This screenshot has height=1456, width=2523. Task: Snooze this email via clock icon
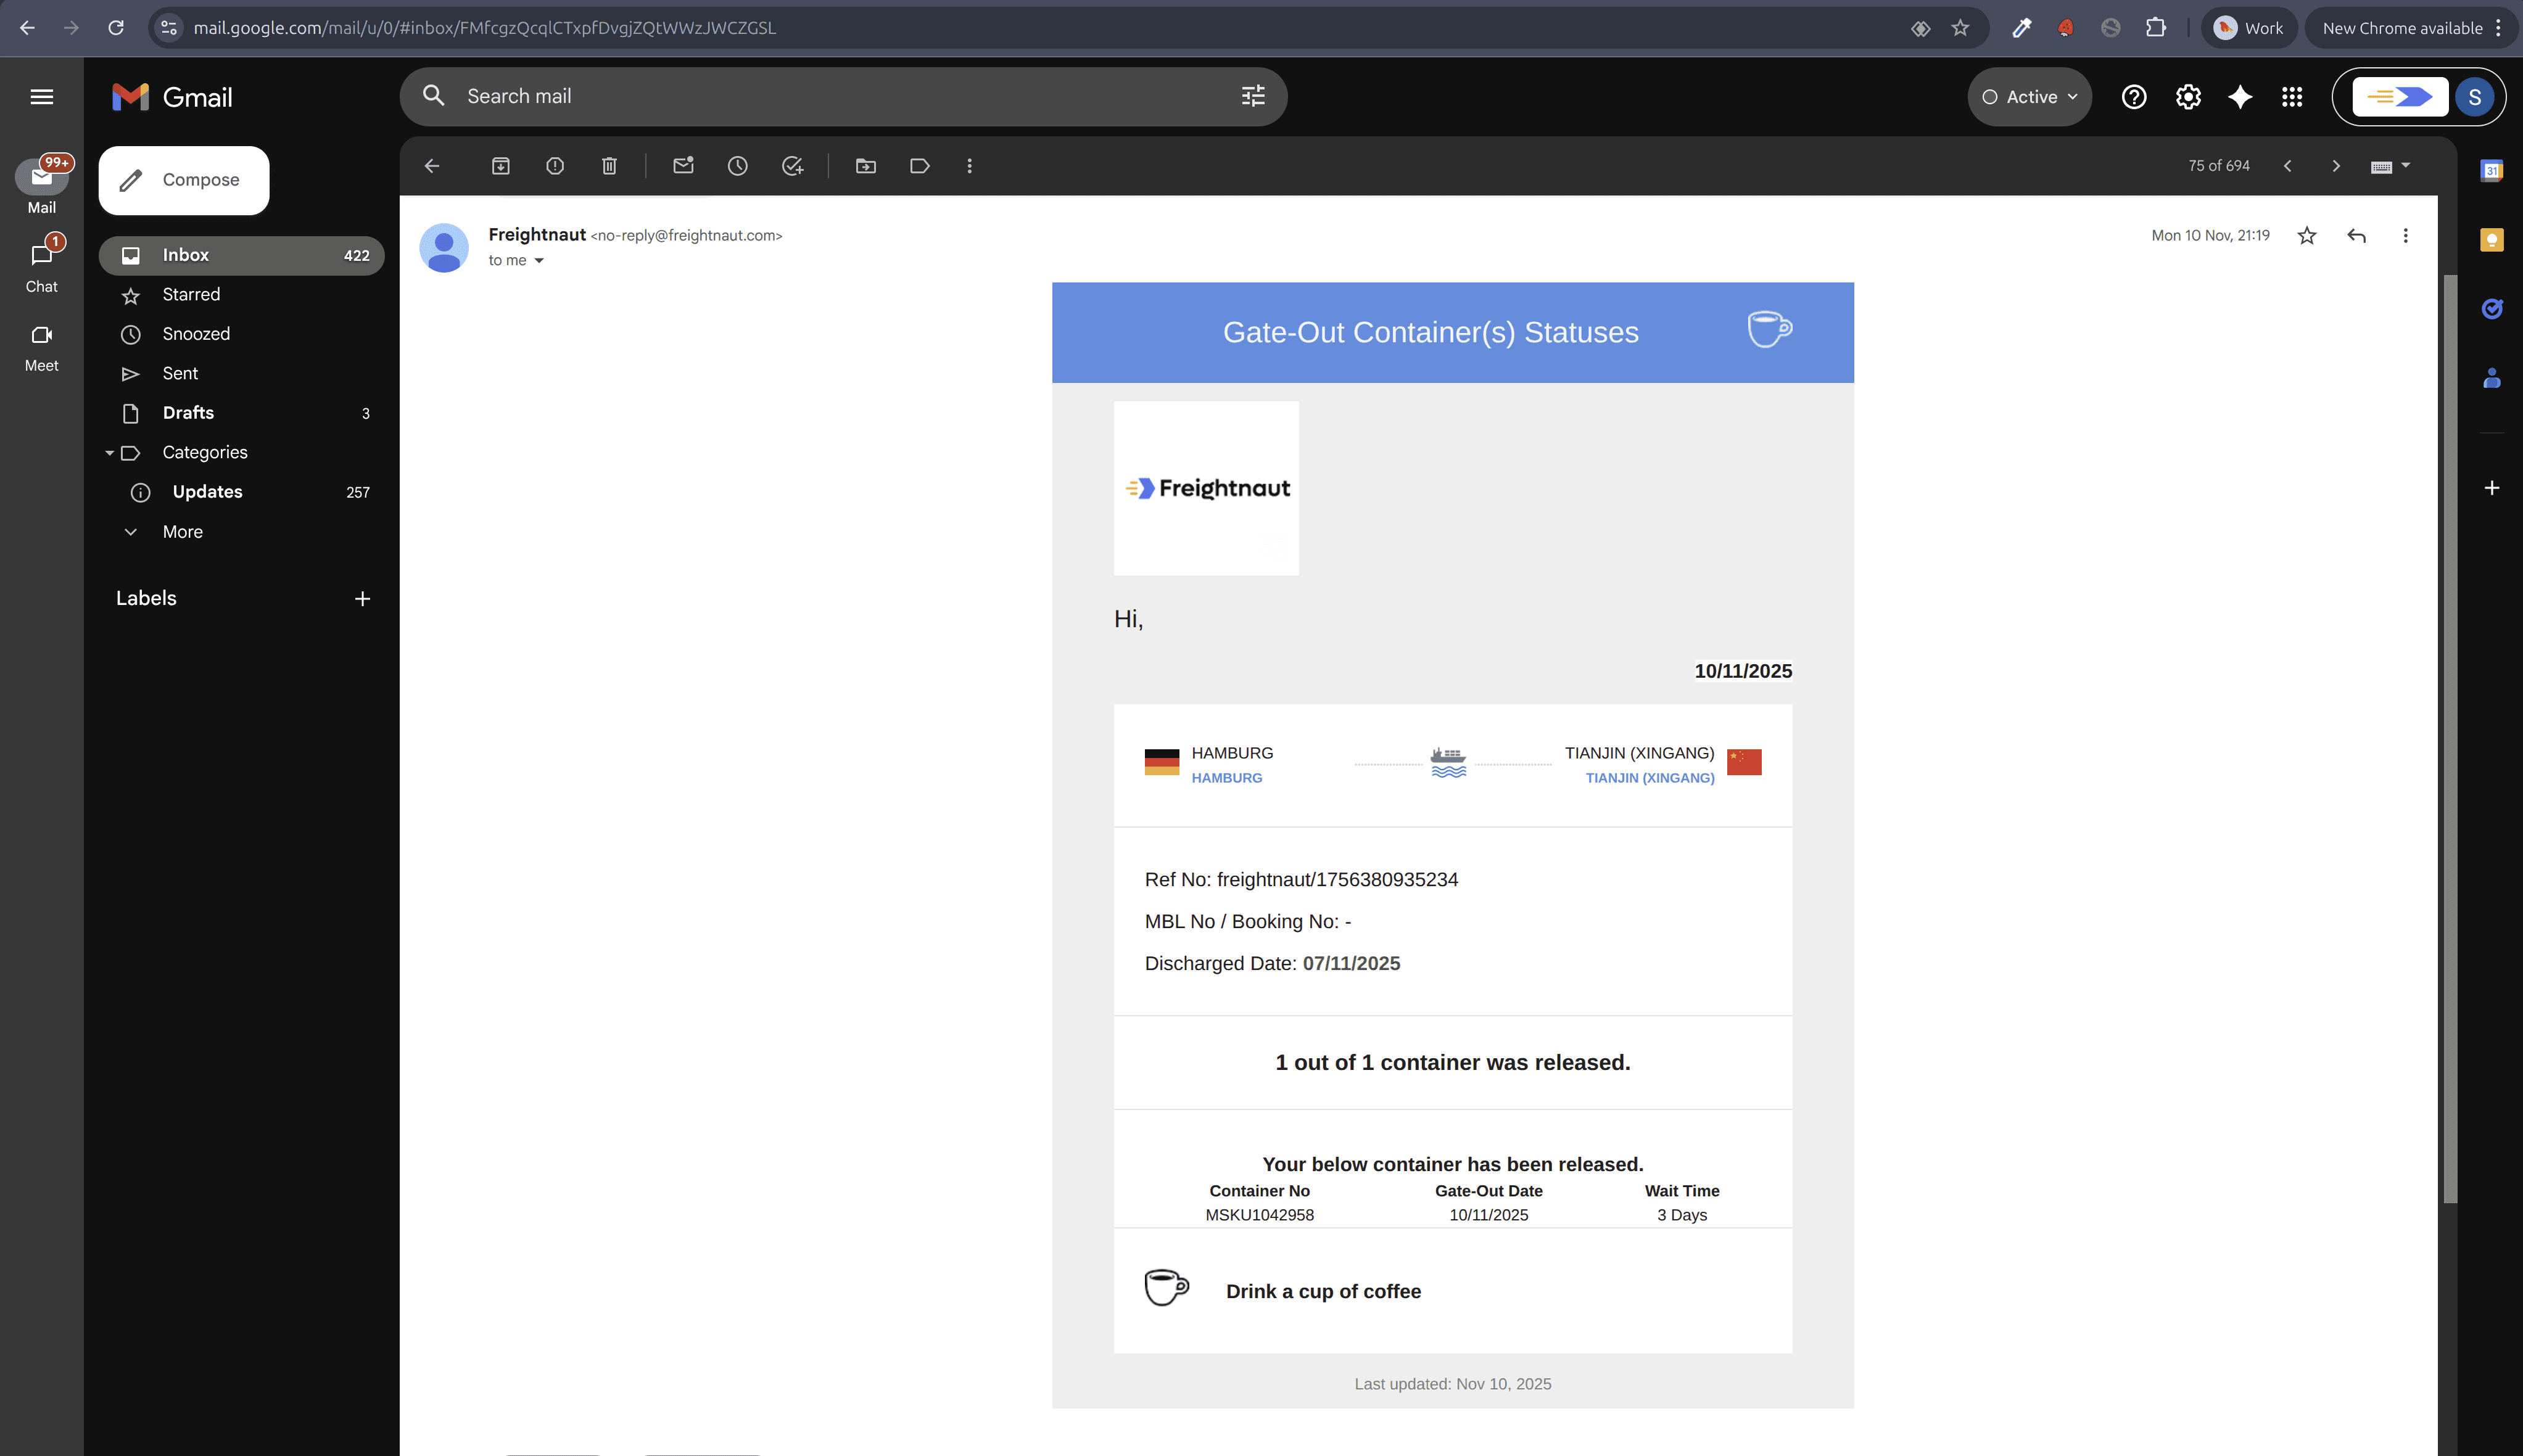point(738,166)
